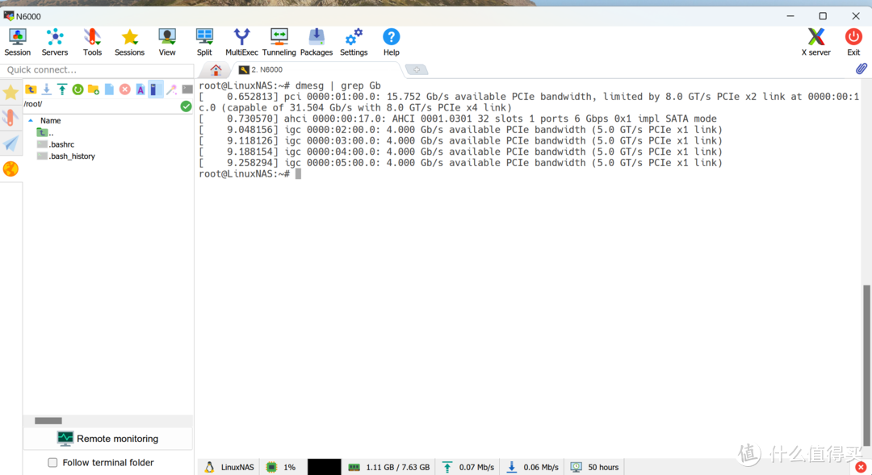Create a new folder in the SFTP panel
Image resolution: width=872 pixels, height=475 pixels.
(93, 90)
